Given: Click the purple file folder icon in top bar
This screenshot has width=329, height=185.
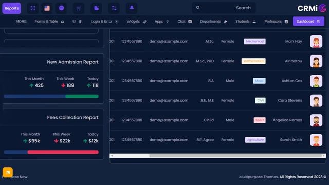Looking at the screenshot, I should 96,8.
